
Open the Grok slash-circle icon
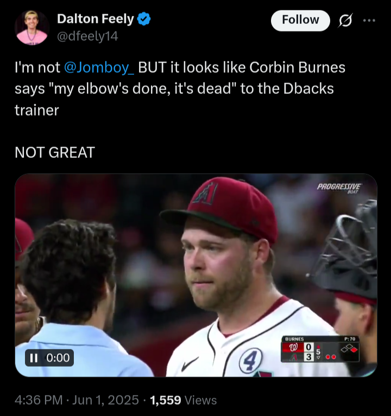[x=345, y=21]
